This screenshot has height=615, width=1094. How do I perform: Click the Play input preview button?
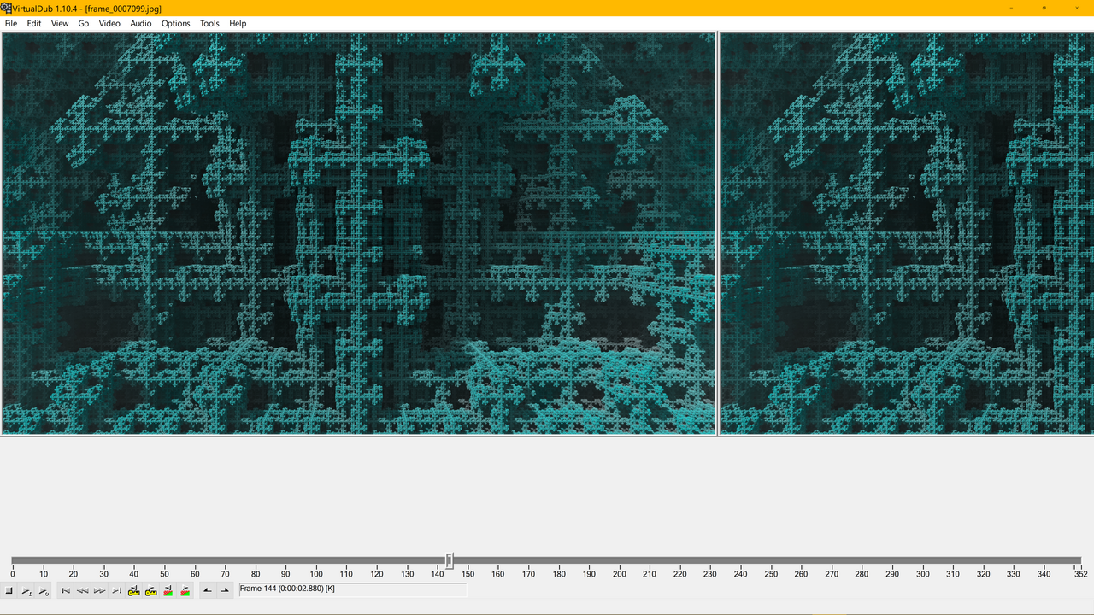[x=26, y=591]
